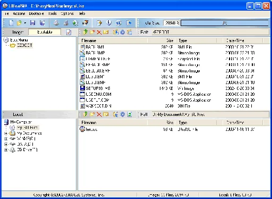272x199 pixels.
Task: Click the Exit arrow icon in main toolbar
Action: (x=129, y=23)
